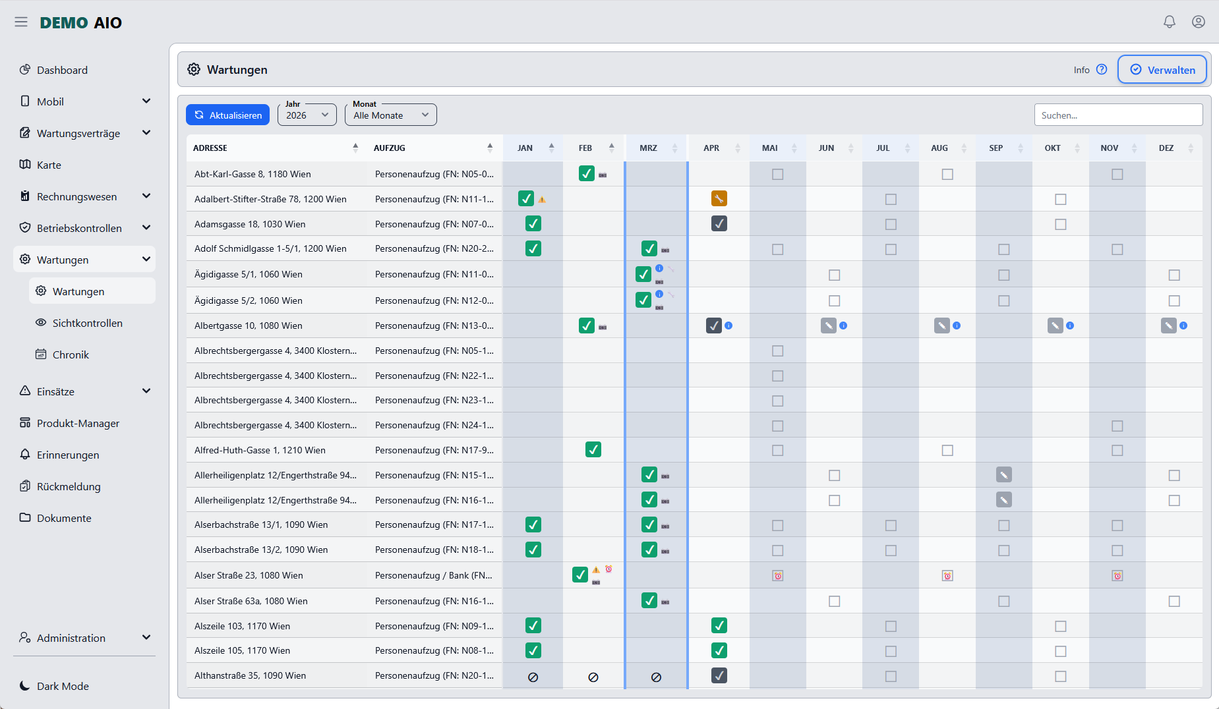This screenshot has width=1219, height=709.
Task: Click address Alfred-Huth-Gasse 1, 1210 Wien
Action: point(260,450)
